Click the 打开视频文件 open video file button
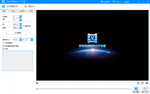The image size is (150, 94). pos(10,6)
